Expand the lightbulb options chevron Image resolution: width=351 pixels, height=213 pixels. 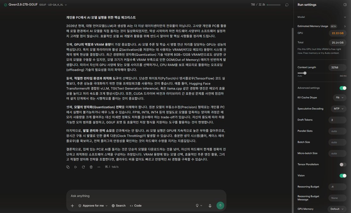click(201, 206)
